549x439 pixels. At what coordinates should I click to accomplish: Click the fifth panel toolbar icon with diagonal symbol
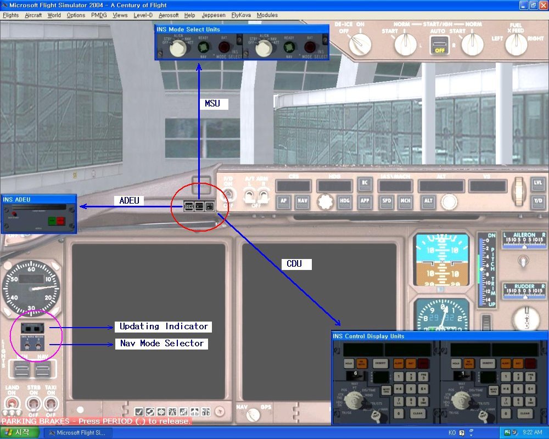183,412
